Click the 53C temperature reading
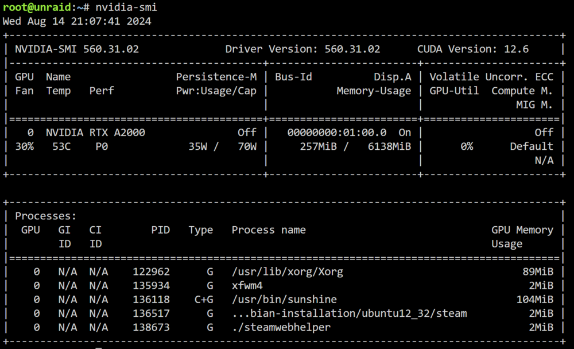This screenshot has width=574, height=349. [x=61, y=146]
